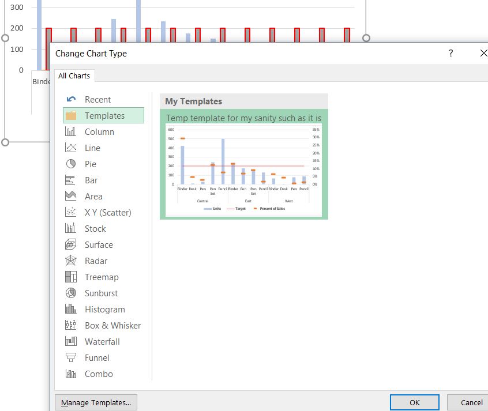Click the Waterfall chart icon
Screen dimensions: 488x411
[x=70, y=341]
